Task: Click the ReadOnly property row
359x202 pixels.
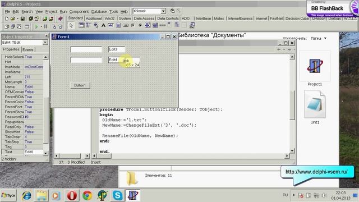Action: (x=22, y=127)
